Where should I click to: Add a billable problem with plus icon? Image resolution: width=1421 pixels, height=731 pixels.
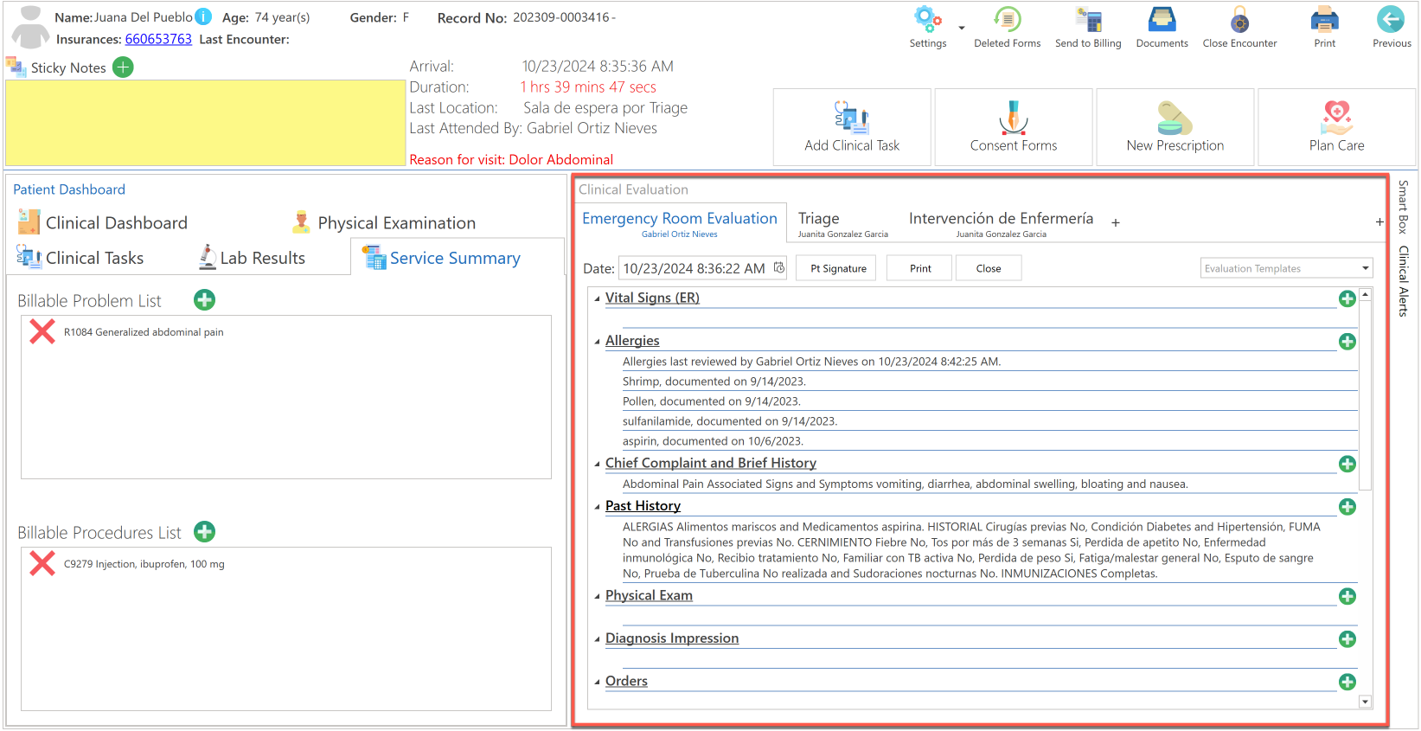point(204,300)
